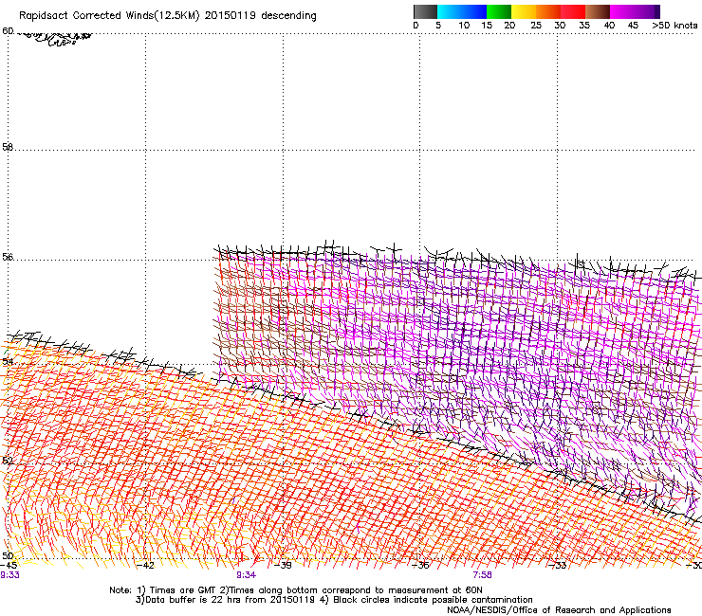Click the 52 latitude axis label
702x616 pixels.
(8, 461)
